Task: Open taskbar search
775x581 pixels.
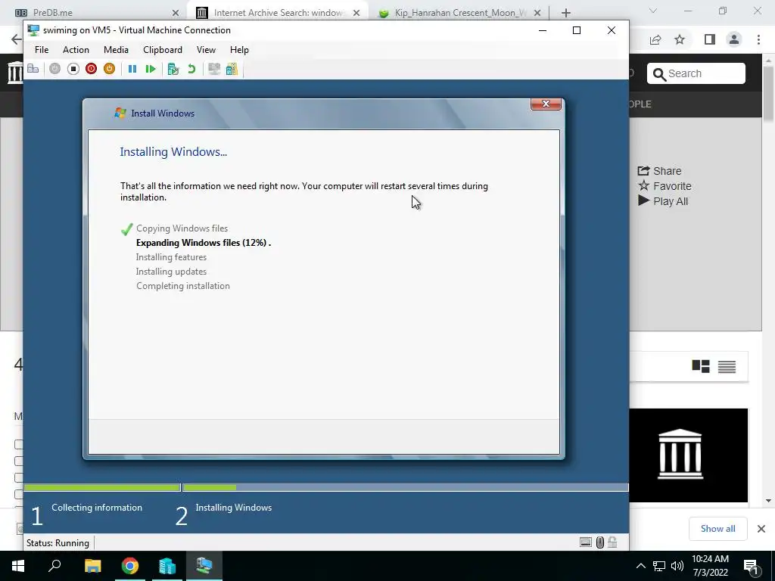Action: [x=54, y=566]
